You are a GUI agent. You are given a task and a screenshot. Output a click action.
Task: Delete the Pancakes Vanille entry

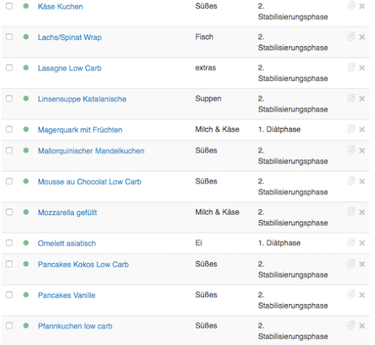pos(362,295)
